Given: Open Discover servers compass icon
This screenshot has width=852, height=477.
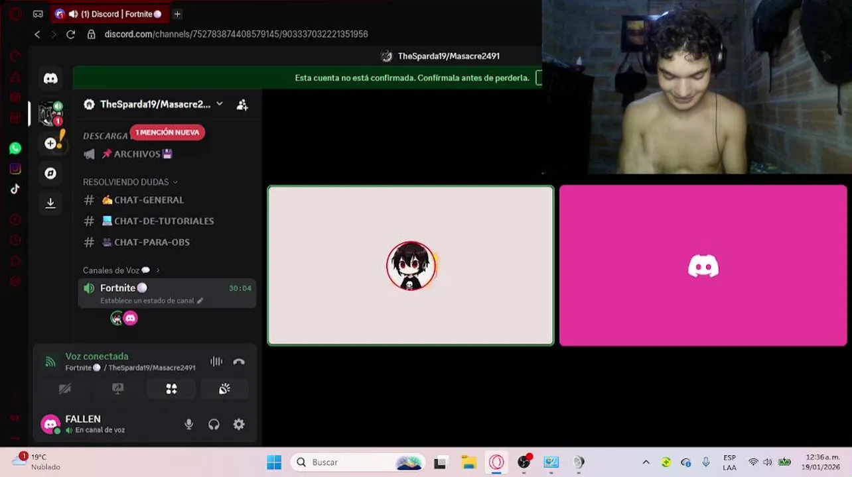Looking at the screenshot, I should tap(50, 173).
